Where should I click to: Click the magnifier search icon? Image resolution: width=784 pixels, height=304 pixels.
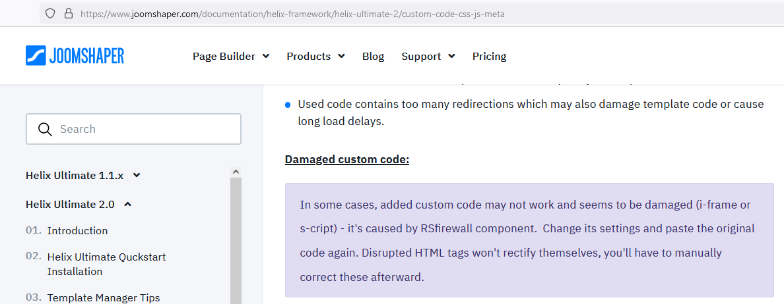click(45, 129)
